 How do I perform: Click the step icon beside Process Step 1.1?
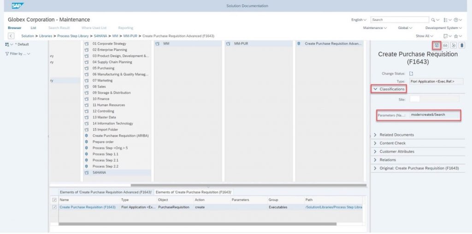point(87,154)
